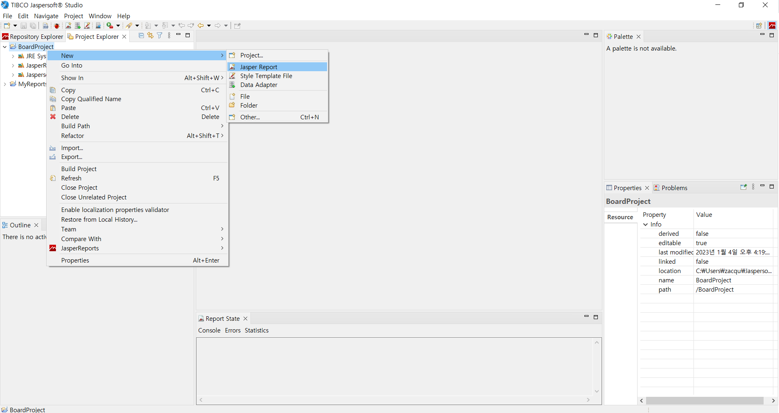Click the binary 010 toolbar icon
This screenshot has height=413, width=779.
coord(46,25)
